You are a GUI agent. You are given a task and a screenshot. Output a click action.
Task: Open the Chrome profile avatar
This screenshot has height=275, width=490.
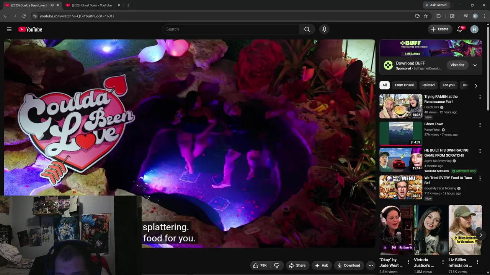[475, 16]
